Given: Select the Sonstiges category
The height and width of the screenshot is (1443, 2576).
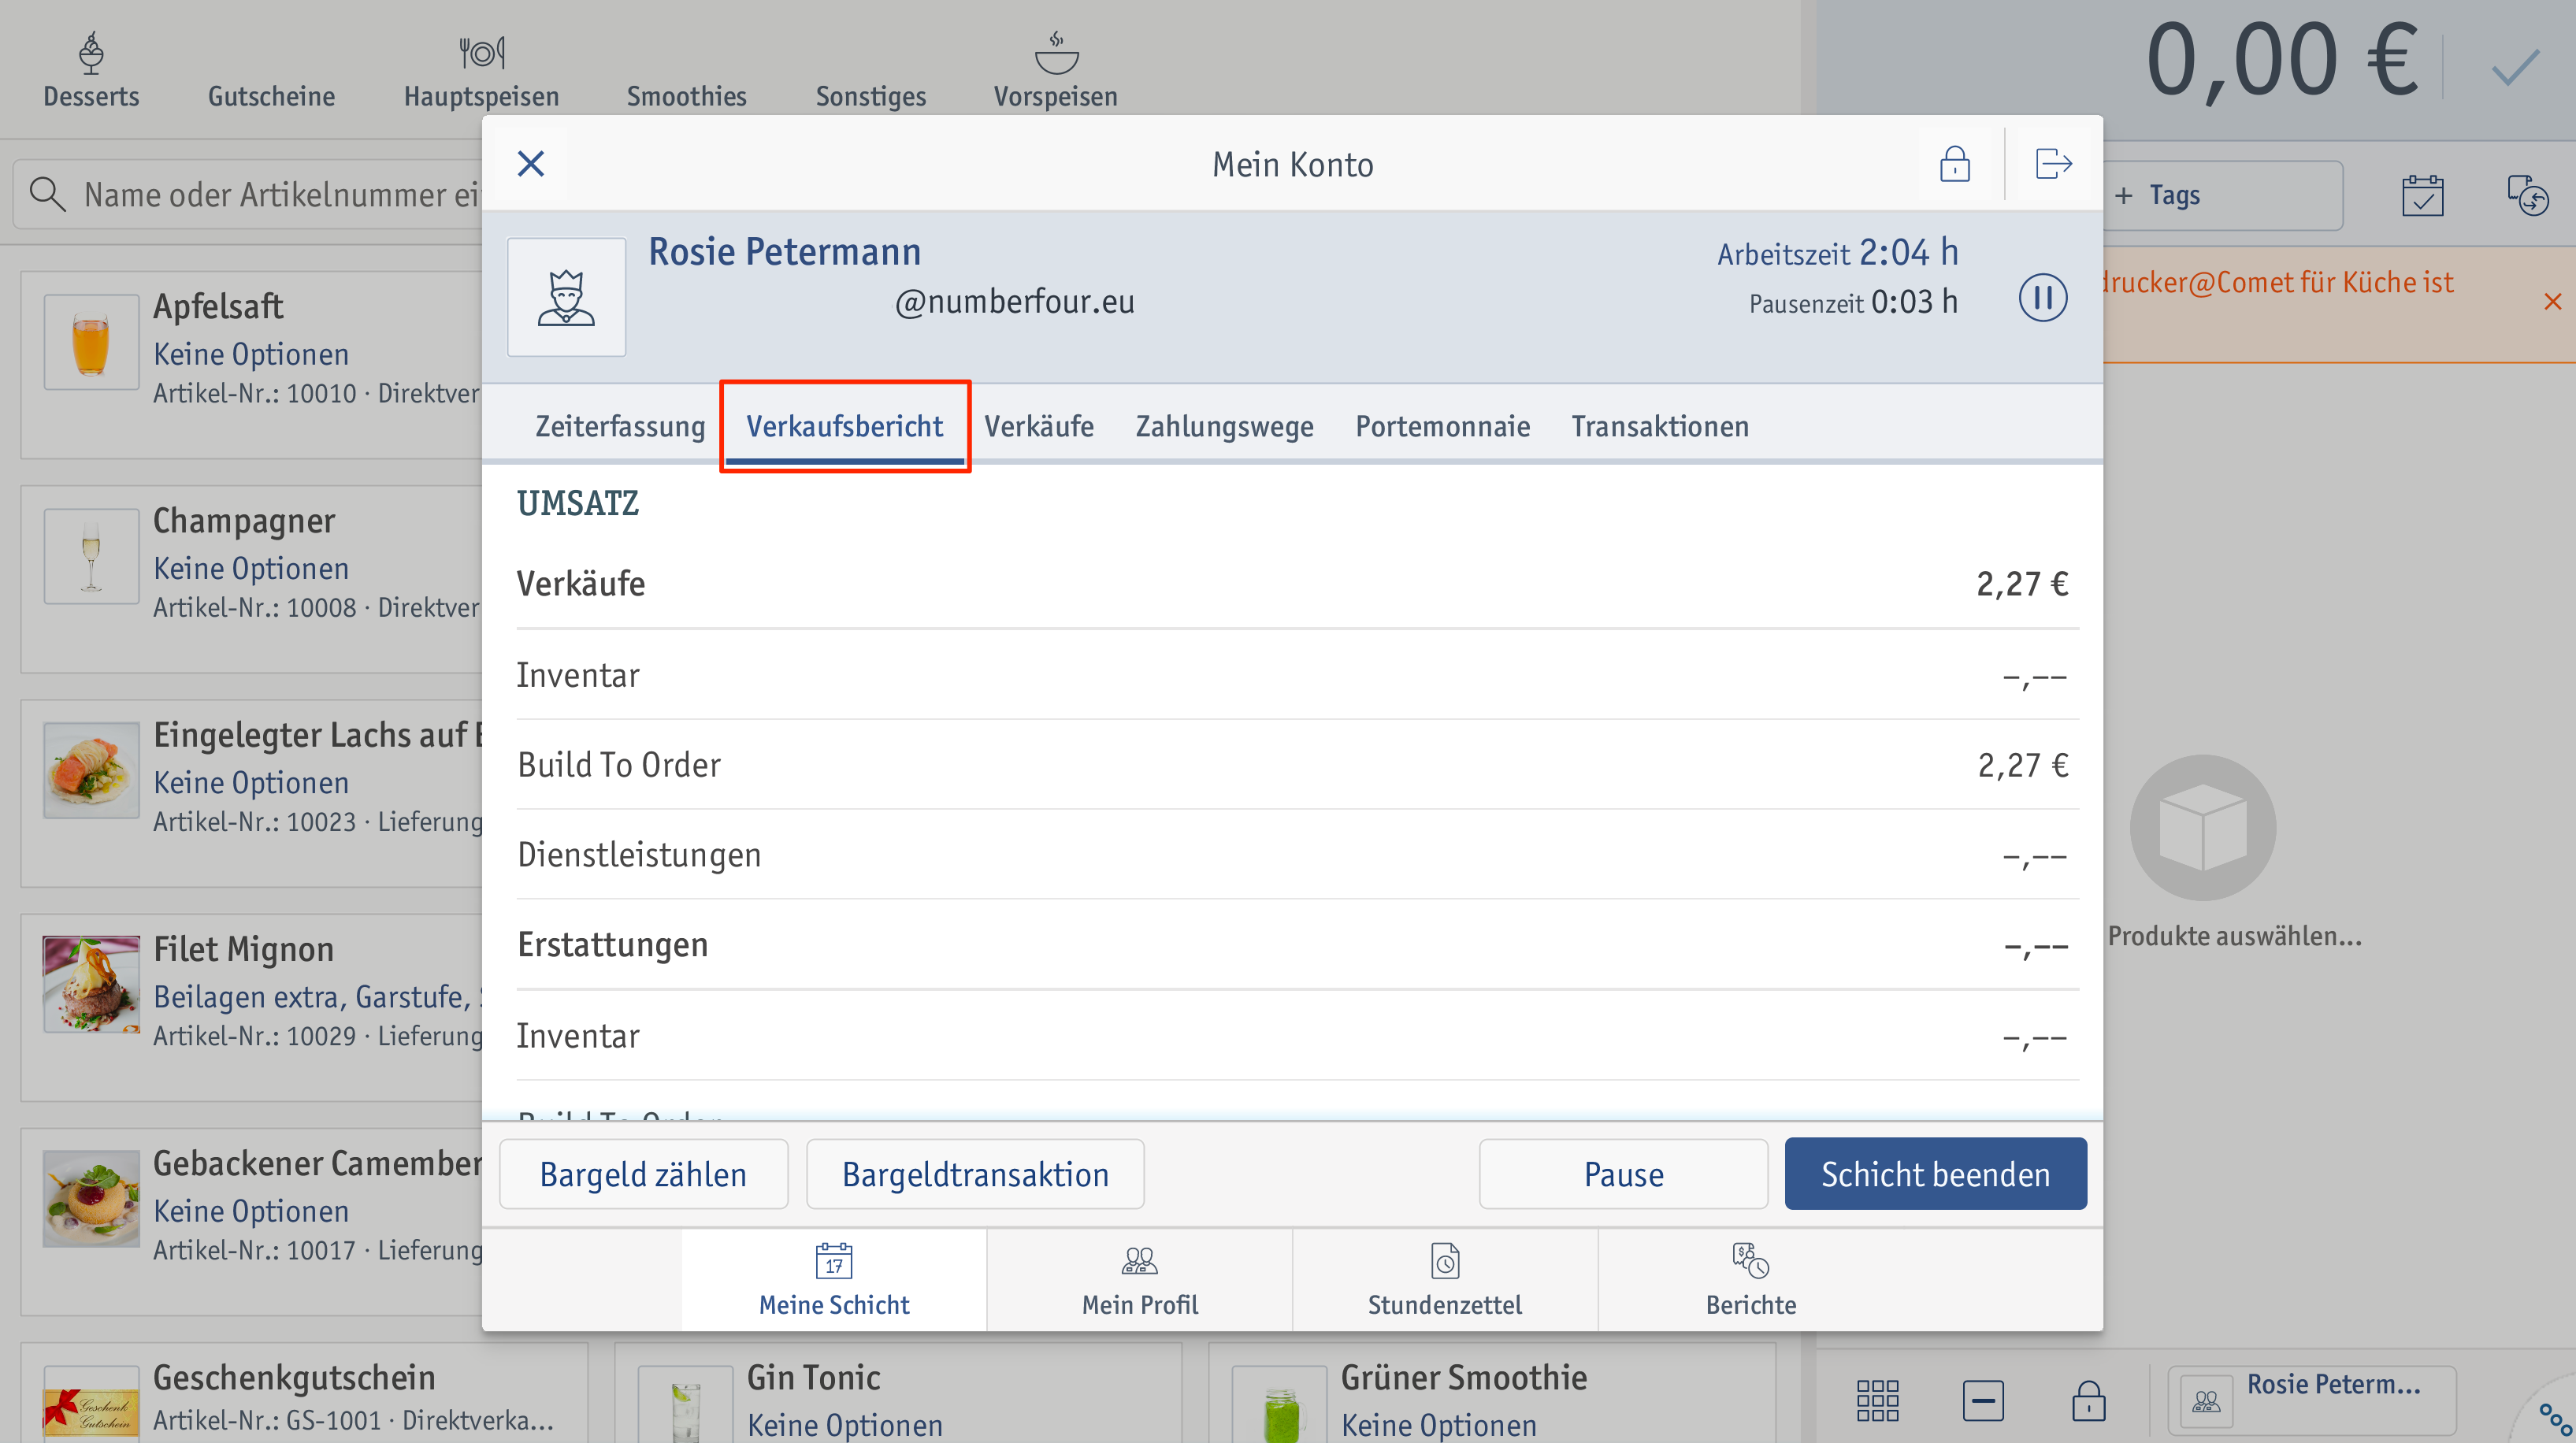Looking at the screenshot, I should point(870,96).
